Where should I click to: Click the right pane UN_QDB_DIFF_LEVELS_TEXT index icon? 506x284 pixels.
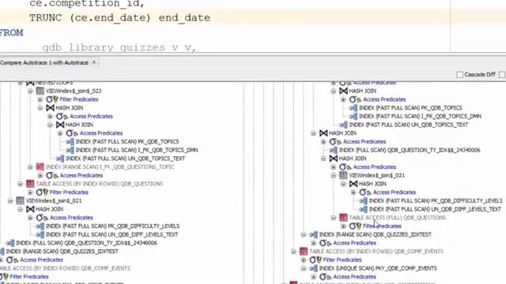tap(364, 209)
